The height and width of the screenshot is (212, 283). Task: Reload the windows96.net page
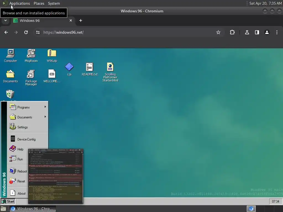coord(26,32)
